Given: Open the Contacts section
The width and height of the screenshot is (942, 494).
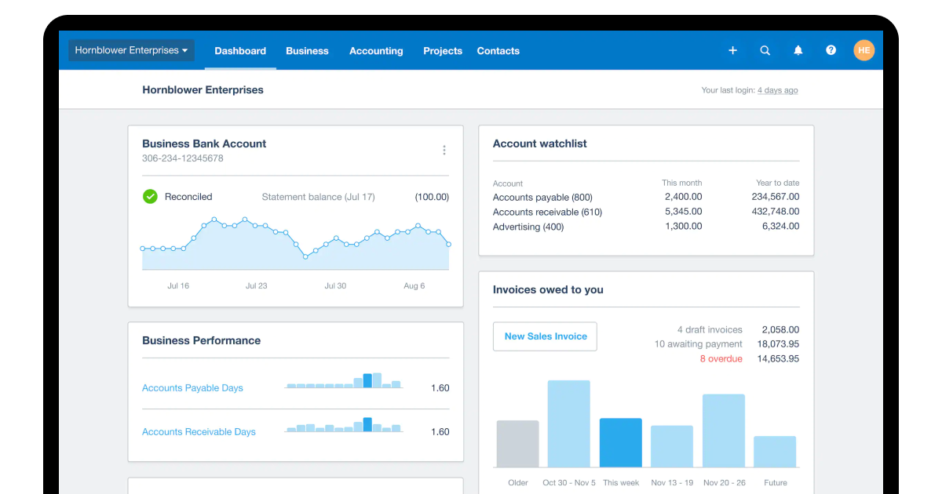Looking at the screenshot, I should [498, 50].
